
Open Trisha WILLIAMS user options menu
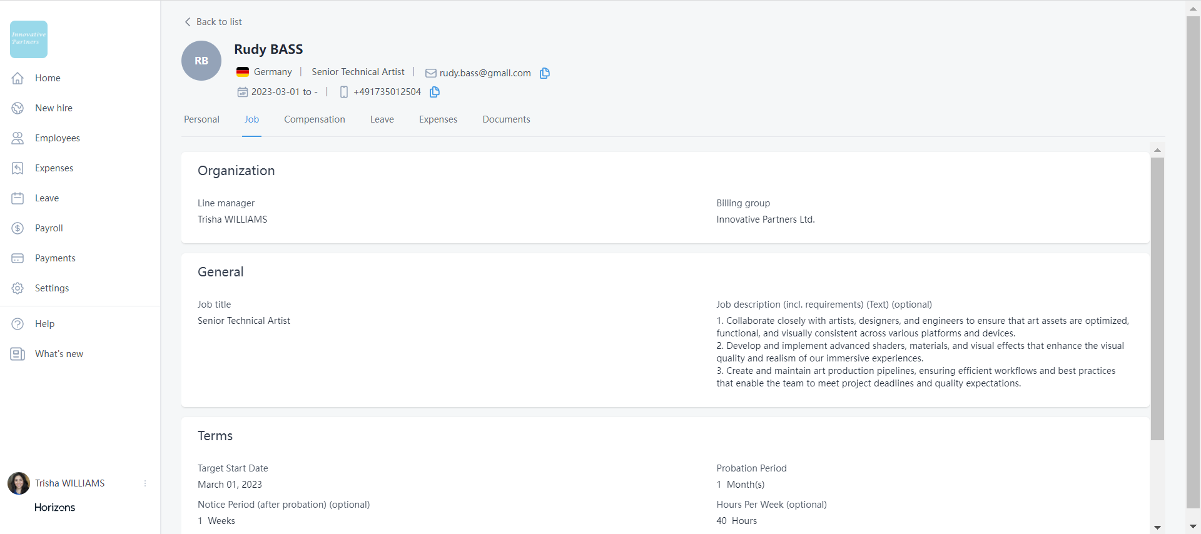pos(145,483)
